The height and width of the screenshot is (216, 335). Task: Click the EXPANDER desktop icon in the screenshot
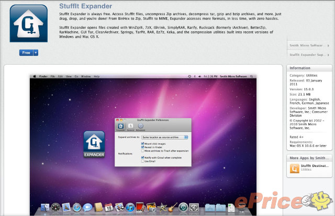tap(94, 144)
